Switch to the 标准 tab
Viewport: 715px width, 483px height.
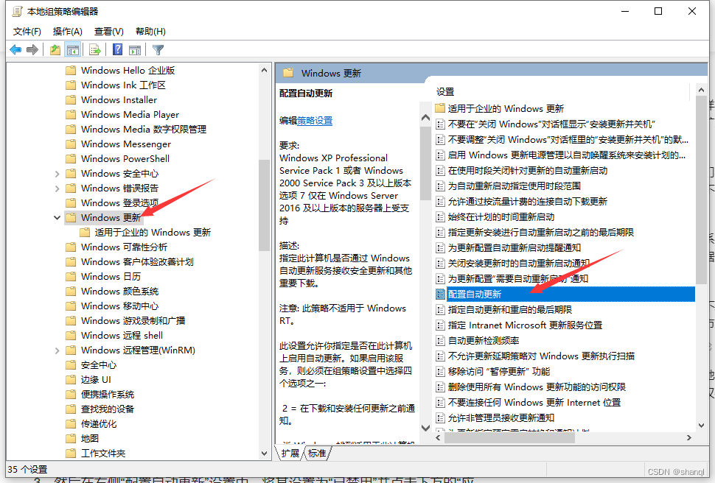pos(317,453)
